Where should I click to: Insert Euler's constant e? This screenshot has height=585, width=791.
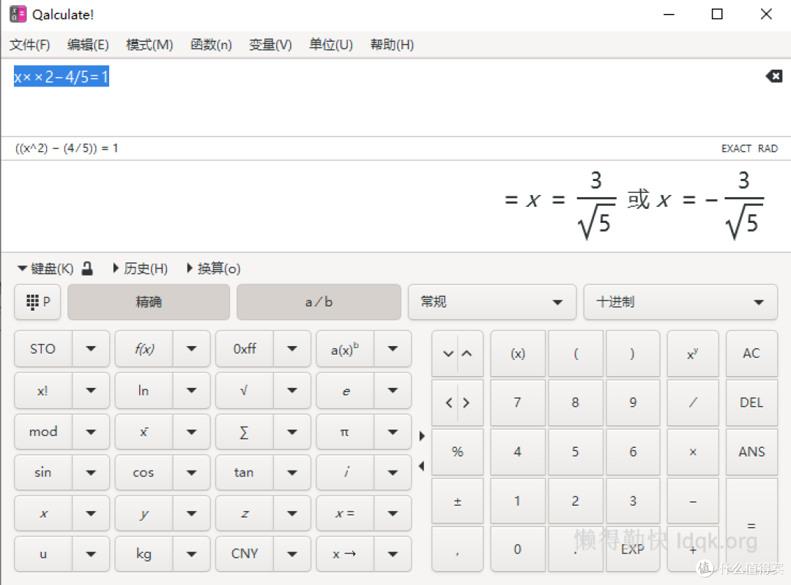(x=345, y=390)
